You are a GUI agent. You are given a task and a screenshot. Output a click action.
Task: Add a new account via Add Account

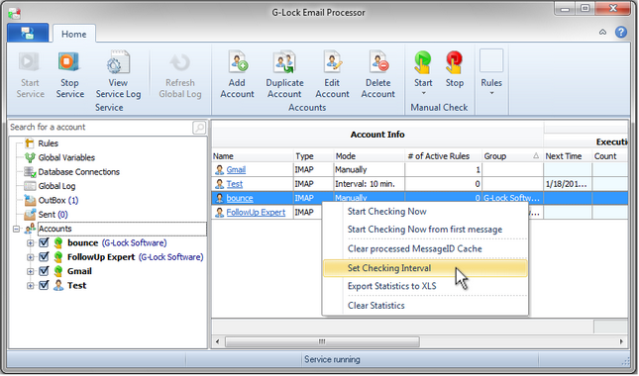click(x=238, y=61)
